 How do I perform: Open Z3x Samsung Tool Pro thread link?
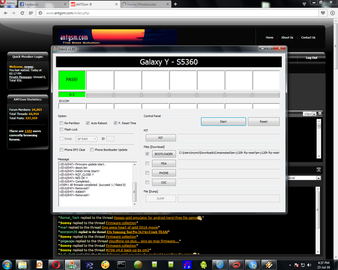click(x=137, y=232)
